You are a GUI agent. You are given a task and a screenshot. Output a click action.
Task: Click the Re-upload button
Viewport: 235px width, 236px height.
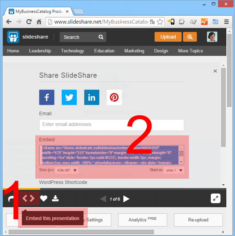(198, 220)
